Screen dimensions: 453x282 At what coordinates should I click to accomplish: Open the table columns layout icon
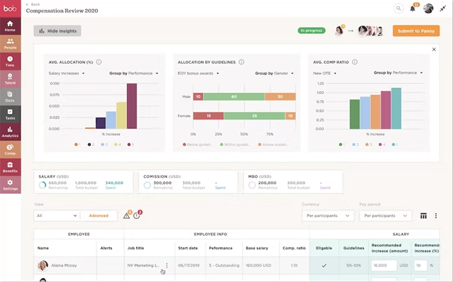point(424,216)
